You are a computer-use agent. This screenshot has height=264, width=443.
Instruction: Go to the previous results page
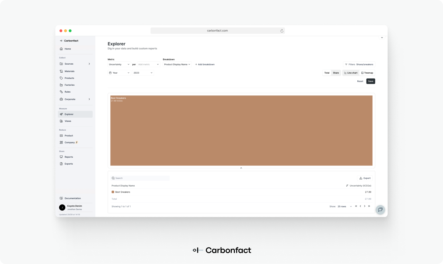pos(360,206)
